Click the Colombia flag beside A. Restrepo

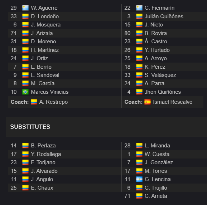(x=34, y=102)
